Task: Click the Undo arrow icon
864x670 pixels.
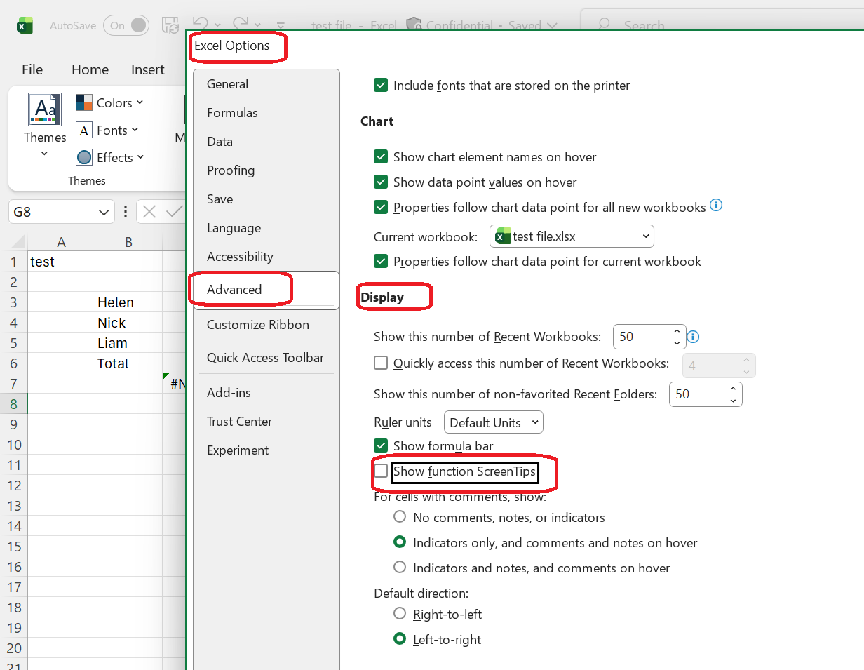Action: click(201, 25)
